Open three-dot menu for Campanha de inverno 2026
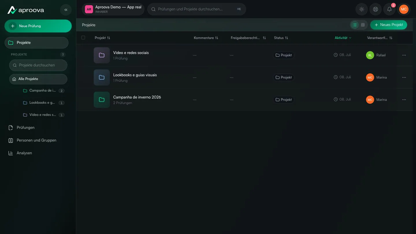 (404, 100)
